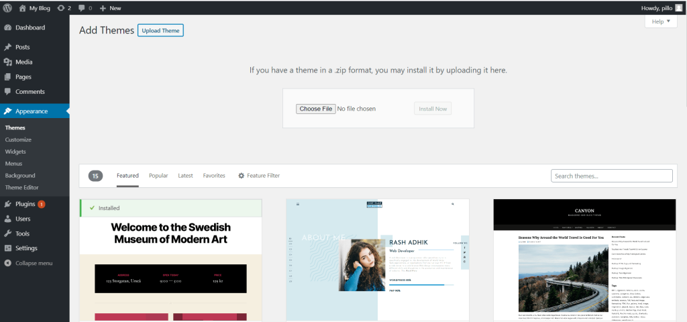
Task: Open the Customize submenu link
Action: point(18,140)
